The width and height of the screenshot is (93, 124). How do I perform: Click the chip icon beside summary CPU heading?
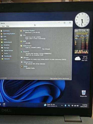[x=21, y=35]
